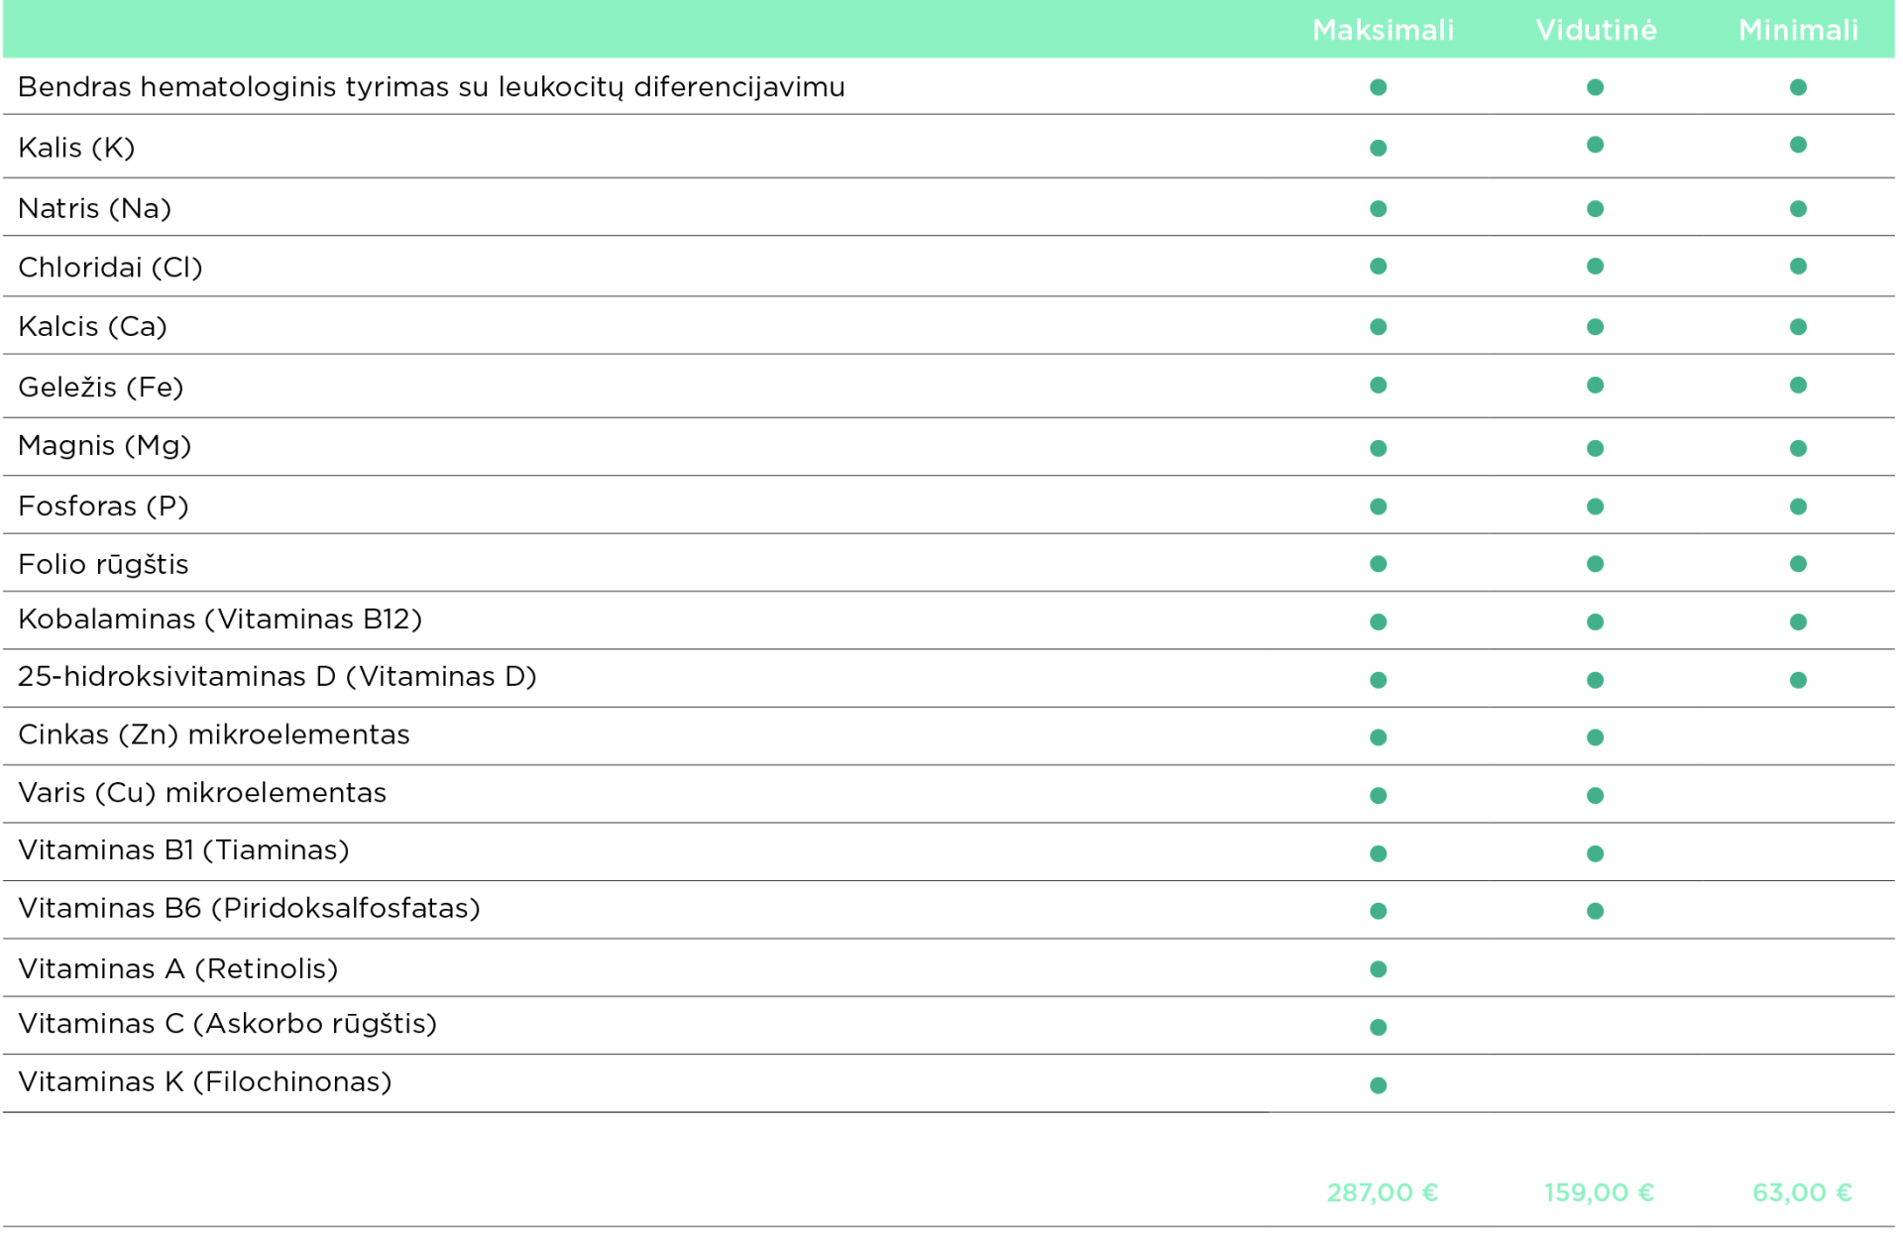Select the Chloridai (Cl) row label

[x=110, y=267]
